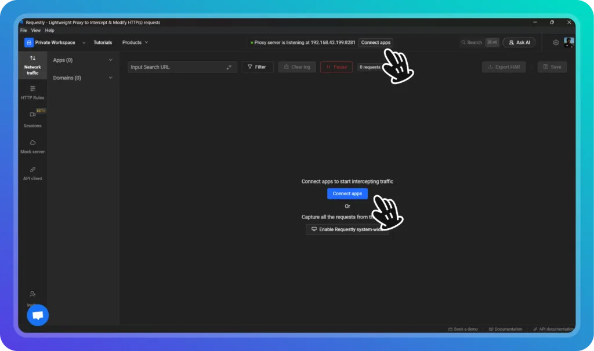
Task: Click the proxy server listening status text
Action: tap(303, 42)
